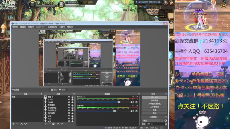This screenshot has height=129, width=230.
Task: Select the 公会 source row
Action: pos(59,116)
